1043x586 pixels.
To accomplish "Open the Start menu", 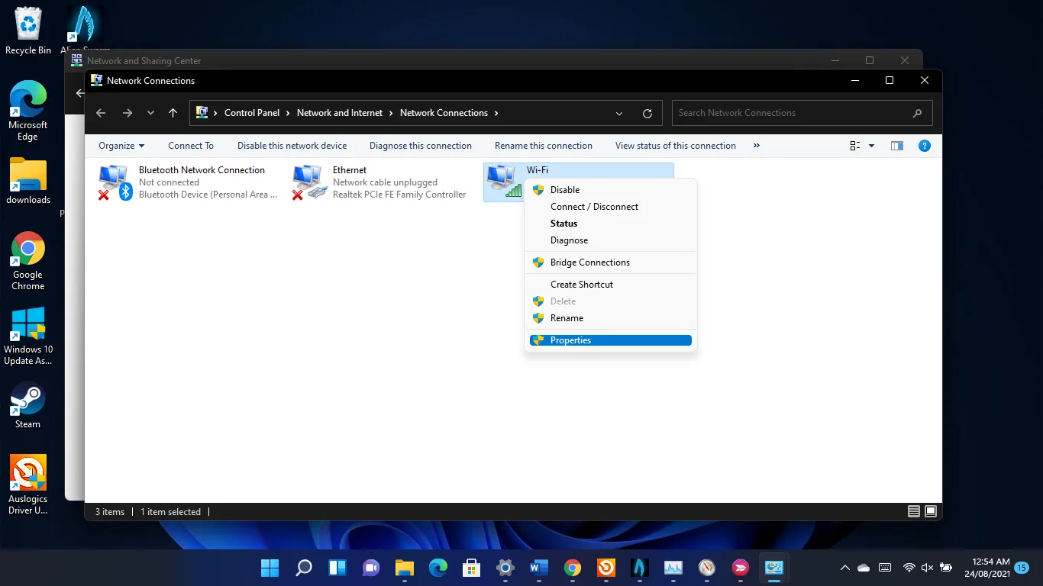I will 270,568.
